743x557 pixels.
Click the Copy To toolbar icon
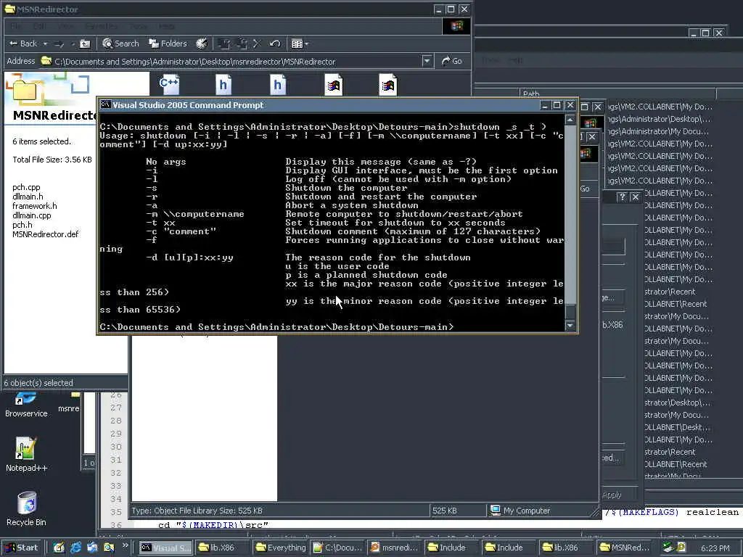[241, 44]
